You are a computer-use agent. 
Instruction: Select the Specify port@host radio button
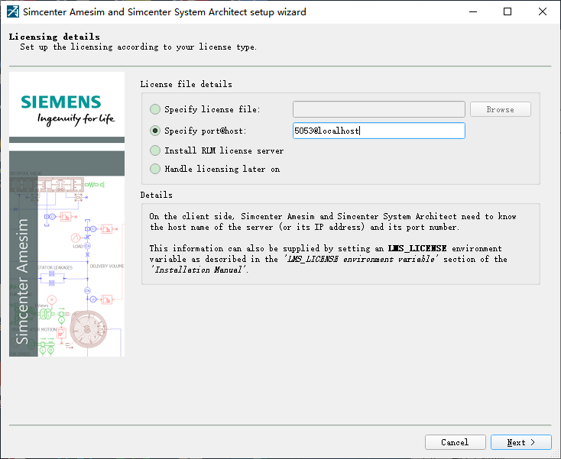(155, 131)
